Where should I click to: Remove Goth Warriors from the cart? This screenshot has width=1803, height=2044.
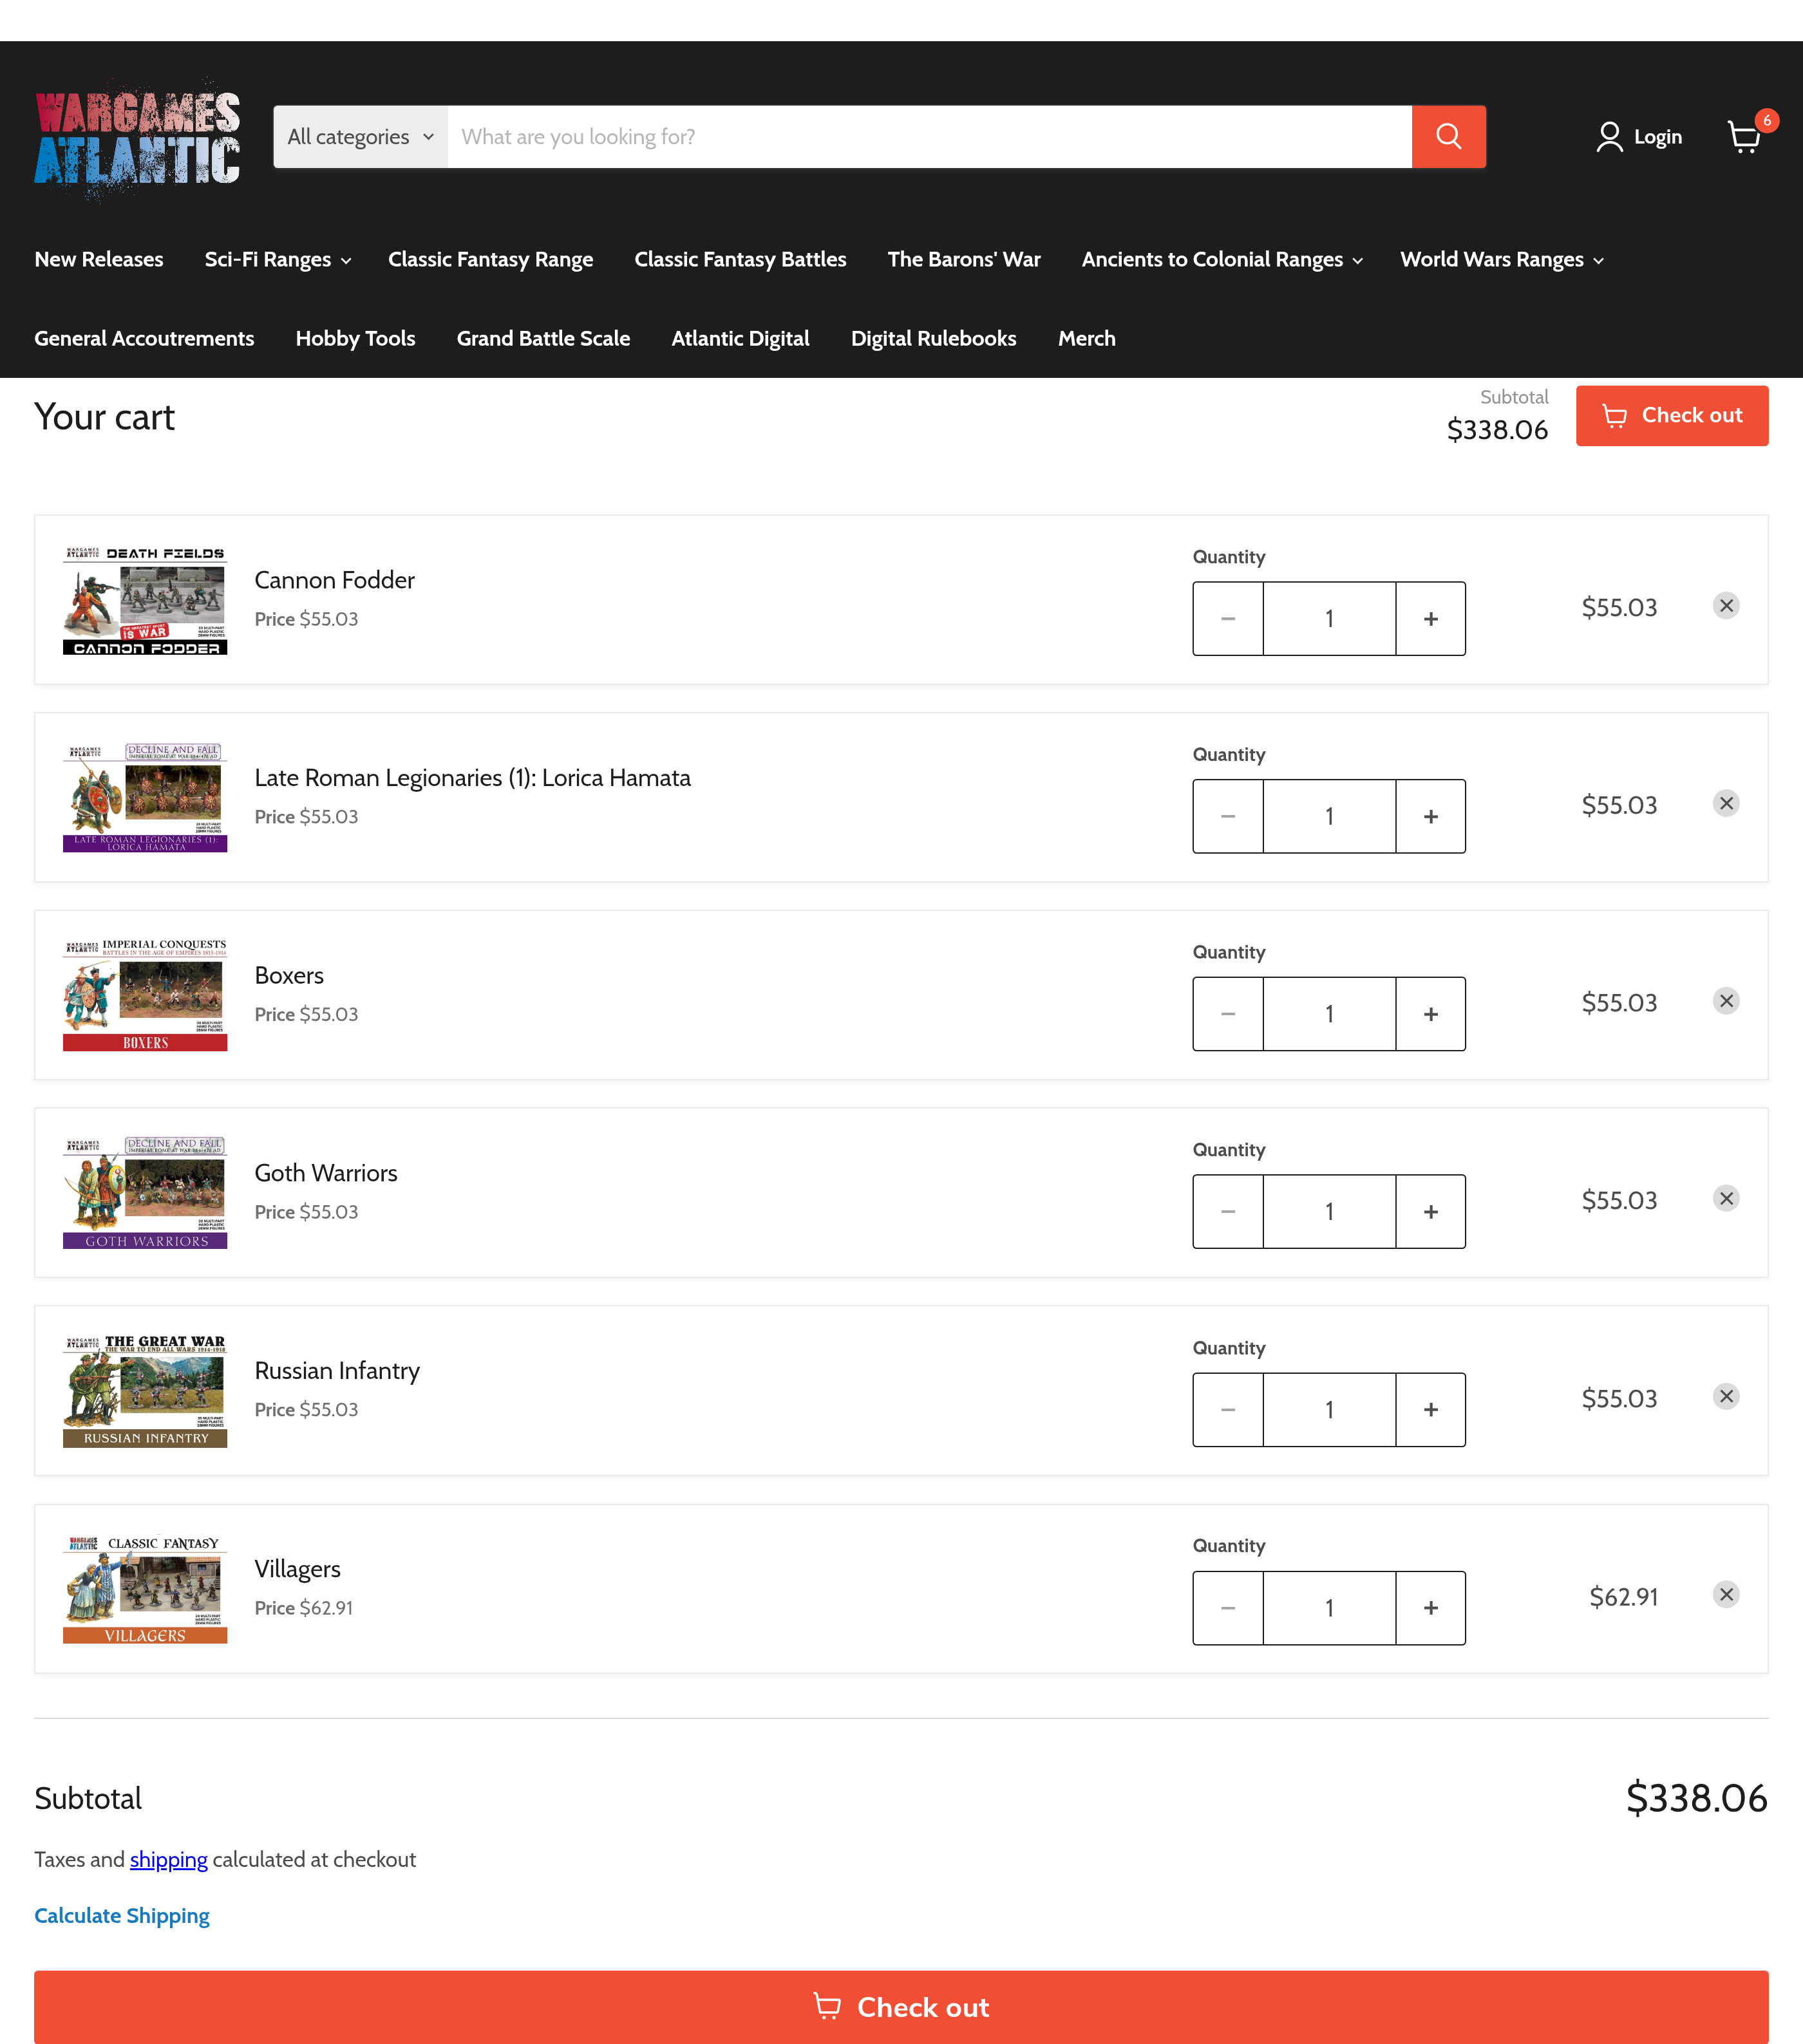click(x=1726, y=1198)
